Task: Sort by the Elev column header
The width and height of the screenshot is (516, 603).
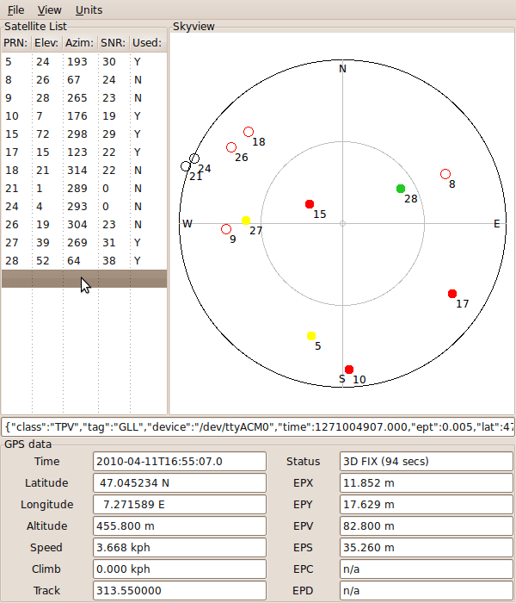Action: (x=46, y=42)
